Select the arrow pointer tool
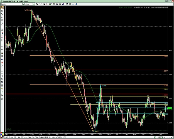174x139 pixels. tap(2, 8)
